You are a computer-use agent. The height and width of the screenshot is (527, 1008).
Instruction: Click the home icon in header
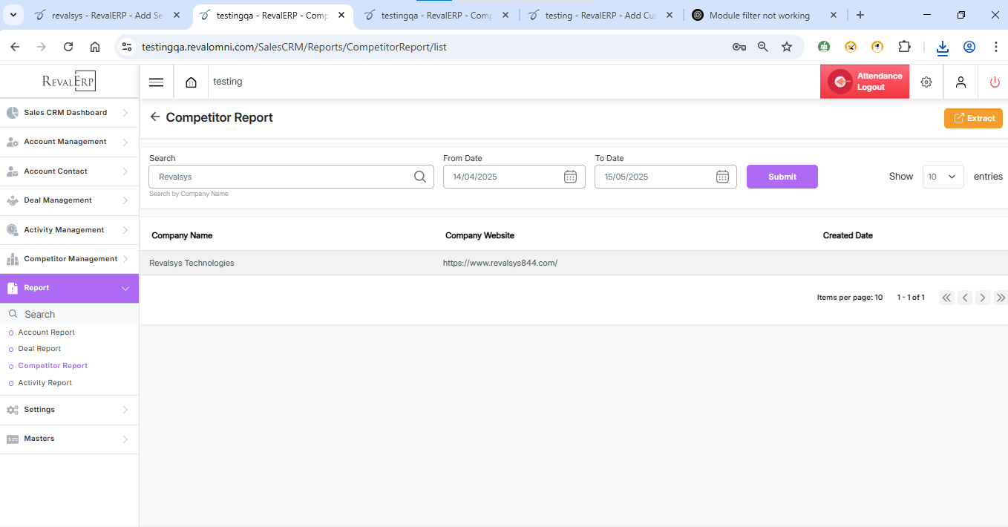click(x=192, y=82)
